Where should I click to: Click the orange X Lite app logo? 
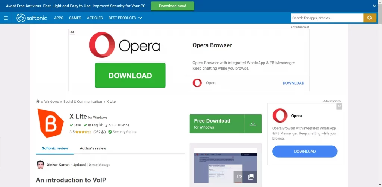point(51,123)
